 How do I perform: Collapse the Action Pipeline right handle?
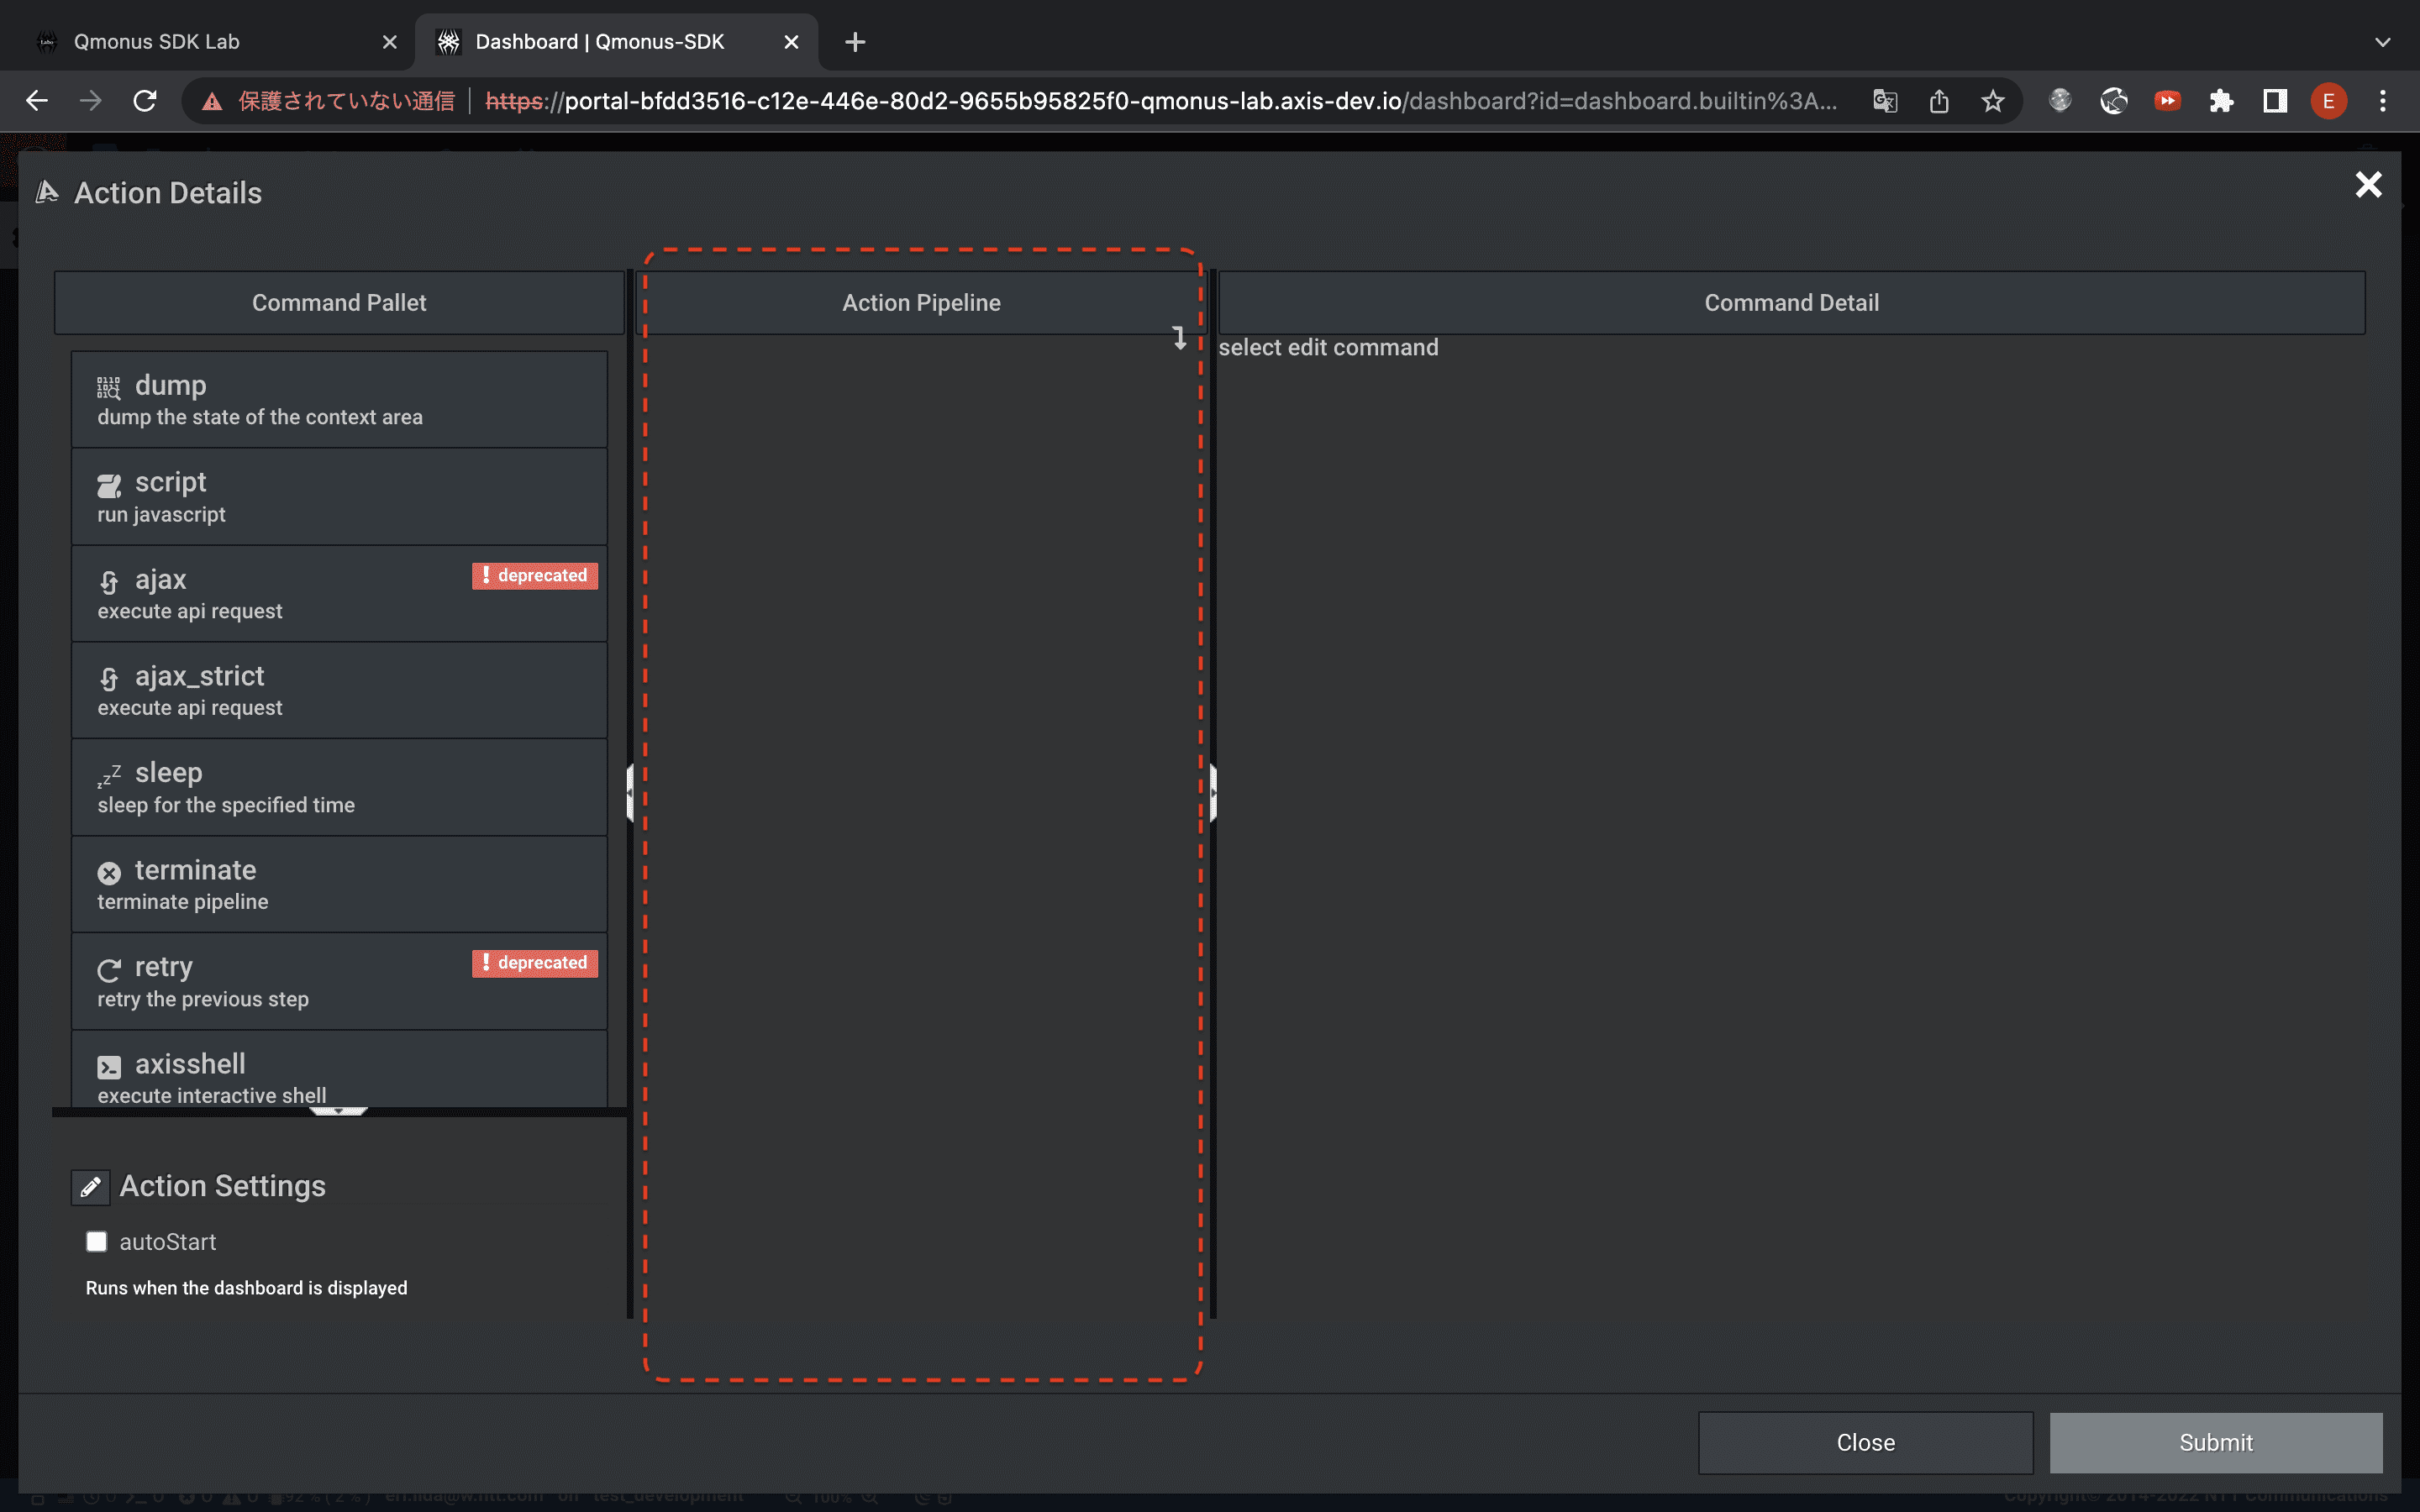point(1213,793)
